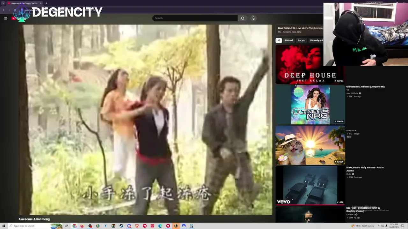The height and width of the screenshot is (229, 408).
Task: Select the 'For you' filter chip
Action: pyautogui.click(x=301, y=40)
